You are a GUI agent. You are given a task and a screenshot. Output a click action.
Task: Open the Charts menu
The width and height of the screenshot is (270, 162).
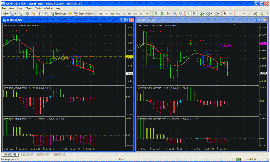29,8
